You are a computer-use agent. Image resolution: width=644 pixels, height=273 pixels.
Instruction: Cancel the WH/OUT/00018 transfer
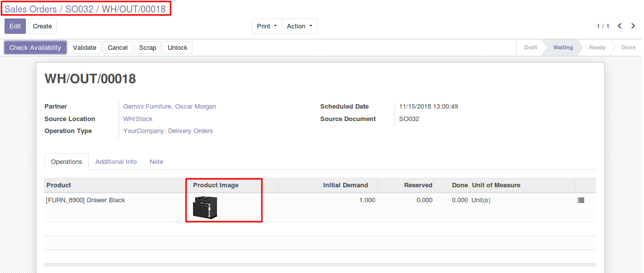coord(118,48)
